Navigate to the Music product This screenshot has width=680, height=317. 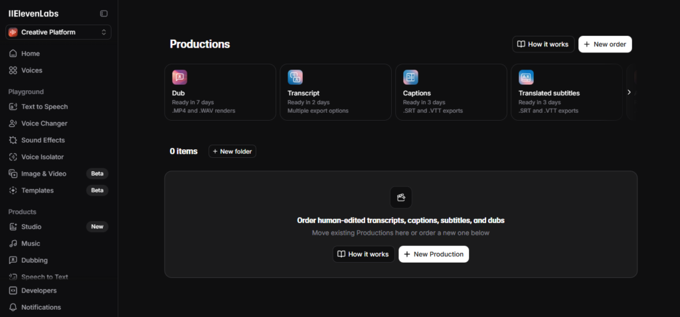(31, 243)
